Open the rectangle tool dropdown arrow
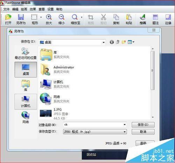This screenshot has height=163, width=175. 41,17
